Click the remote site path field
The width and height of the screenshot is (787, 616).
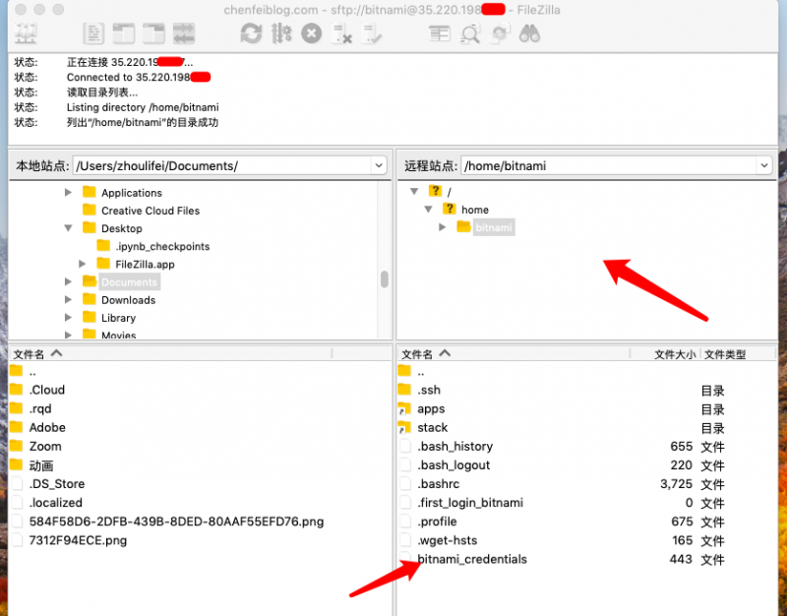(x=609, y=165)
